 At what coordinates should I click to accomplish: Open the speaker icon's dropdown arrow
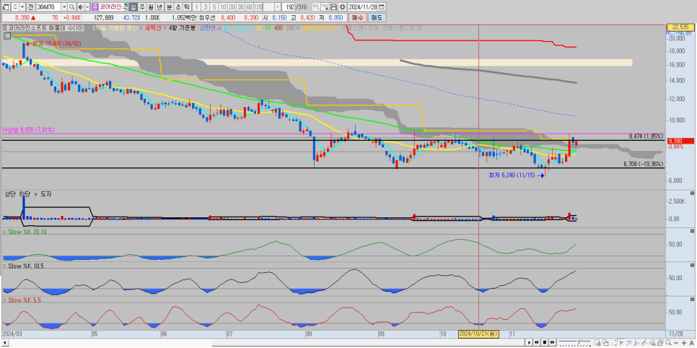(87, 7)
